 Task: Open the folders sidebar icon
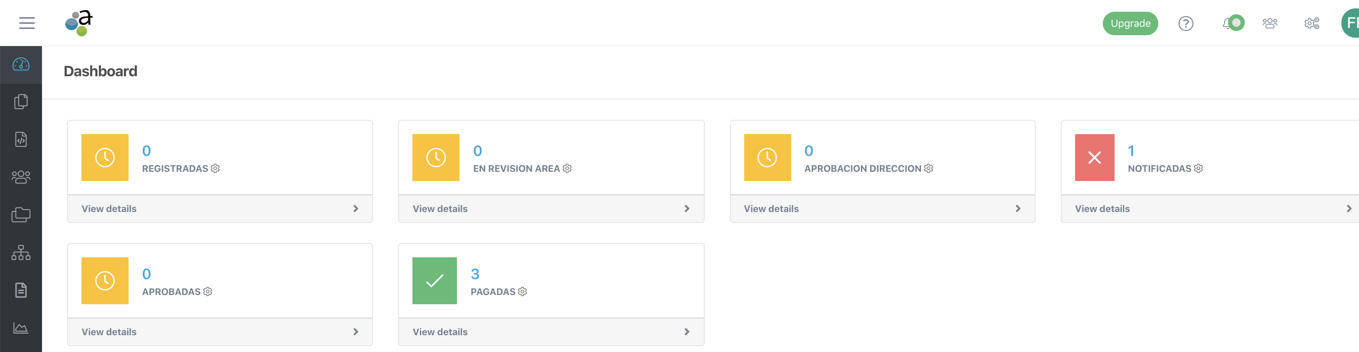click(21, 215)
